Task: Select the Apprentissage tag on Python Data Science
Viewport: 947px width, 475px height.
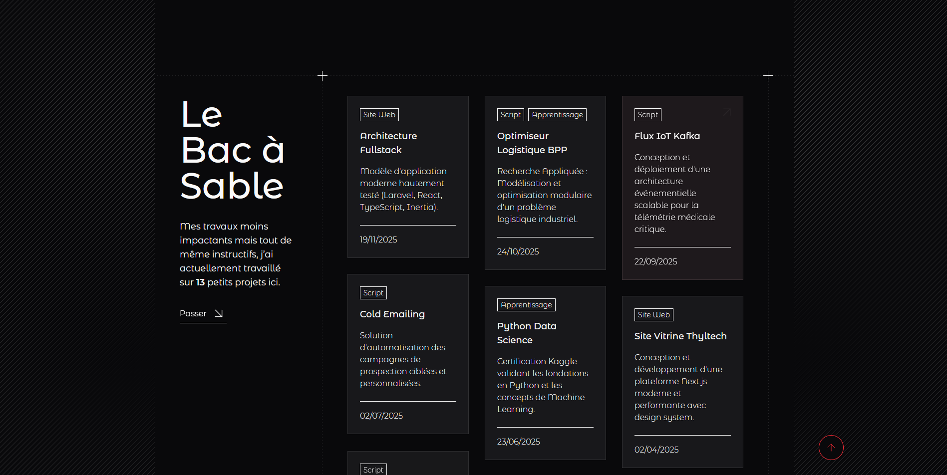Action: [526, 305]
